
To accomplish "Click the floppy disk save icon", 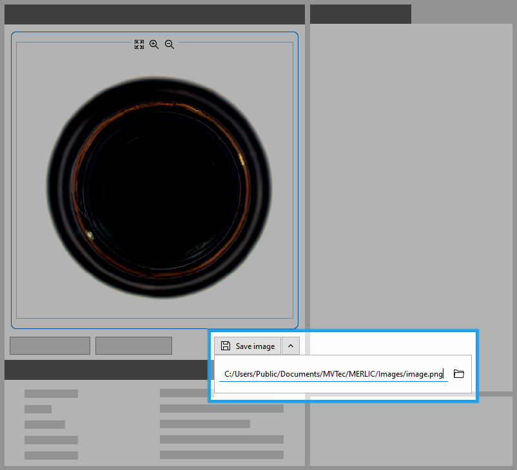I will [226, 346].
